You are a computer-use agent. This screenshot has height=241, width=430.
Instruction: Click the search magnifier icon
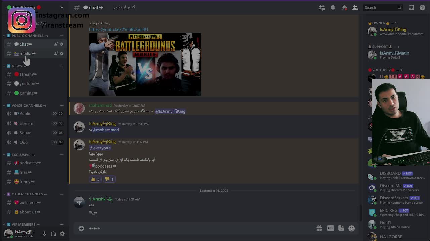tap(399, 8)
